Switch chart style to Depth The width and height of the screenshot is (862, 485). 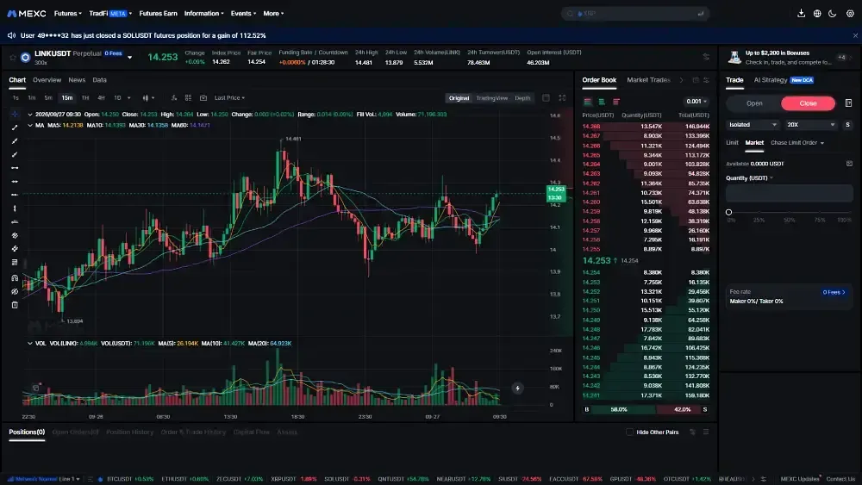pyautogui.click(x=523, y=98)
